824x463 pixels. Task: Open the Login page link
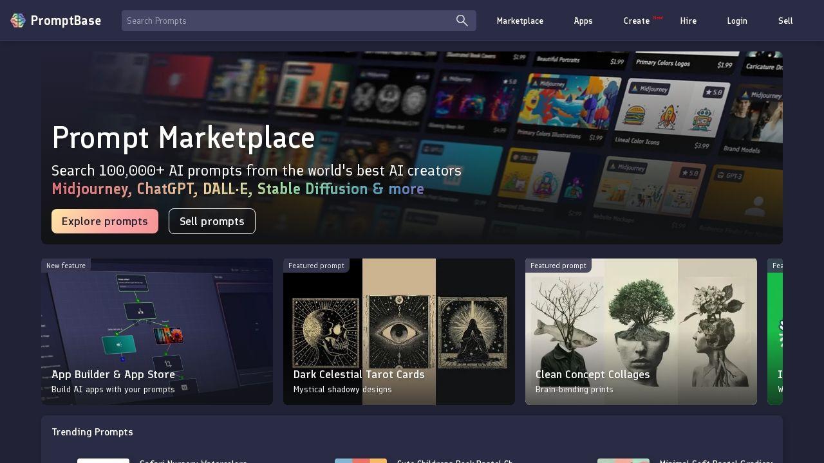tap(737, 21)
